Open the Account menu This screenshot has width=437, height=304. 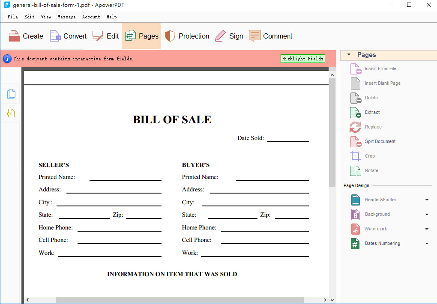pos(91,17)
